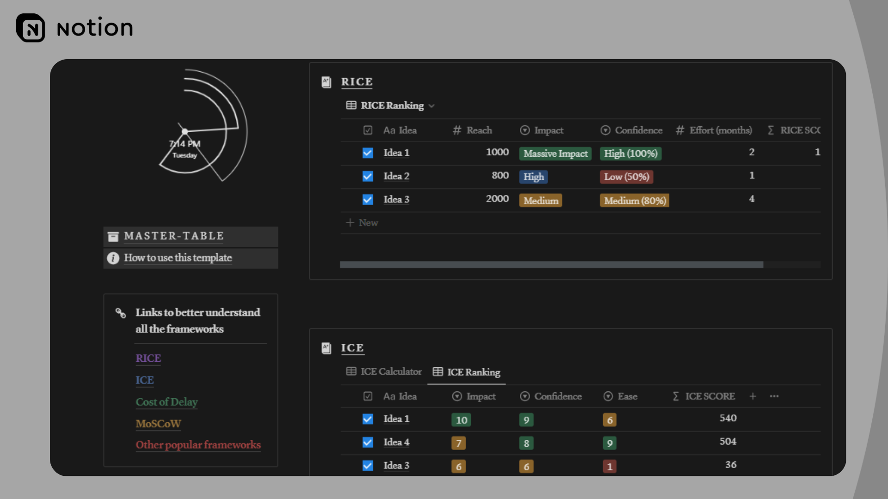Viewport: 888px width, 499px height.
Task: Uncheck Idea 3 in ICE table
Action: (368, 466)
